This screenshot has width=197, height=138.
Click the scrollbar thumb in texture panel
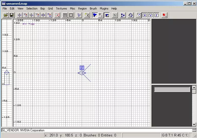pos(194,91)
